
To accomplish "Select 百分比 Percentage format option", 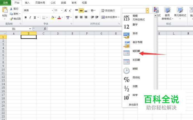I will tap(138, 80).
